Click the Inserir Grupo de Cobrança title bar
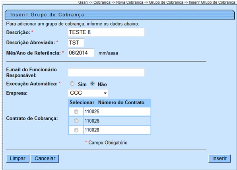237x170 pixels. [120, 15]
